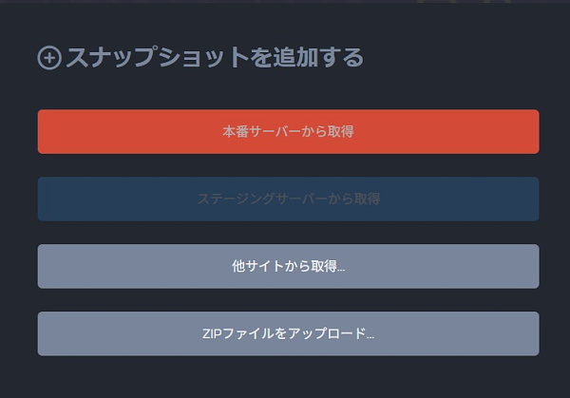Hit the ステージングサーバー retrieval button
This screenshot has width=570, height=398.
tap(288, 199)
